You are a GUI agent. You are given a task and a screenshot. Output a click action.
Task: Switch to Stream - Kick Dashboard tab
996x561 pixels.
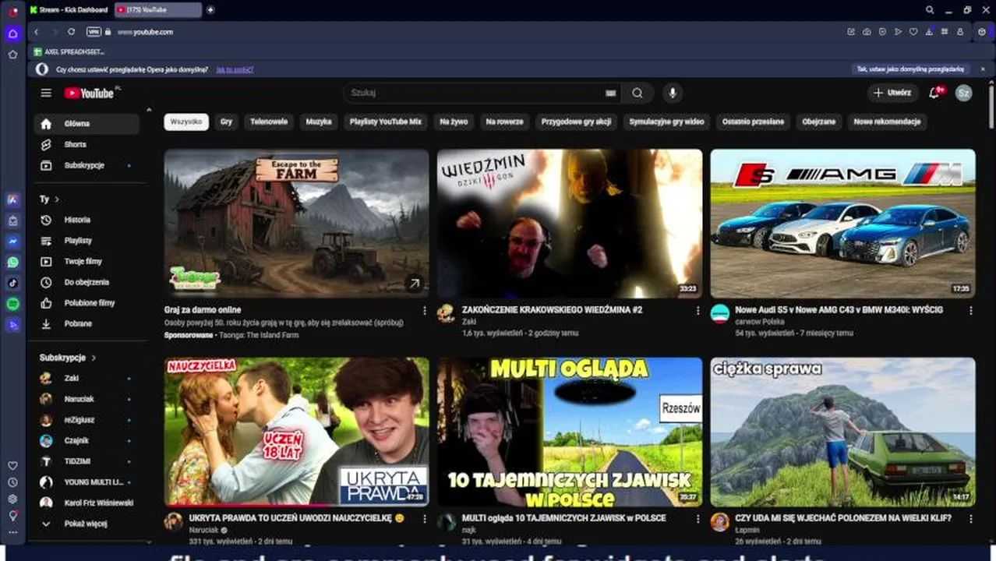(x=69, y=10)
